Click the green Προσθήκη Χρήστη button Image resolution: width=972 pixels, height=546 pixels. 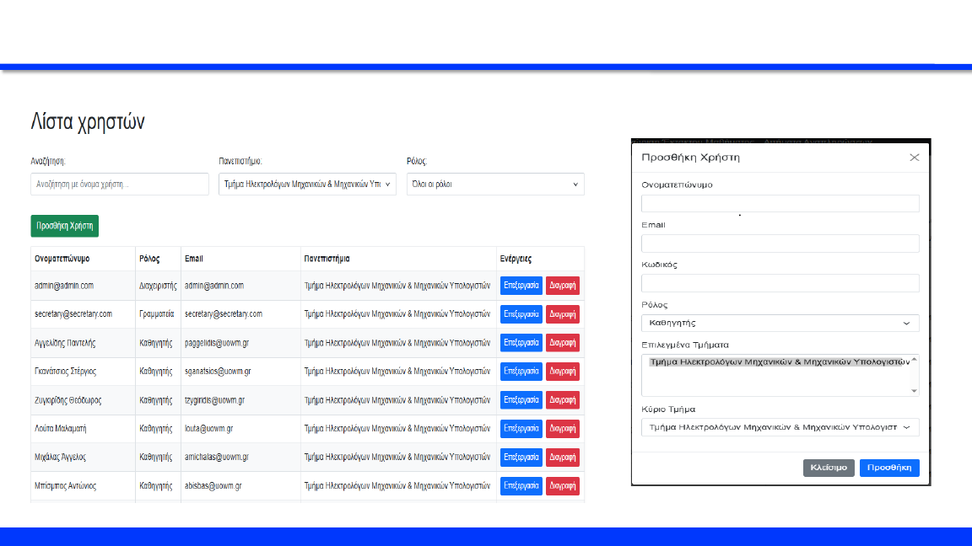coord(65,226)
